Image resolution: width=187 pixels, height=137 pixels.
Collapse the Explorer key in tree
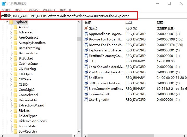click(x=7, y=22)
